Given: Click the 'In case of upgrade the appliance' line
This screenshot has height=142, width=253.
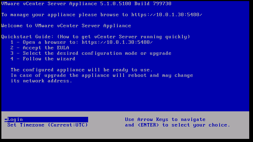Looking at the screenshot, I should [102, 75].
